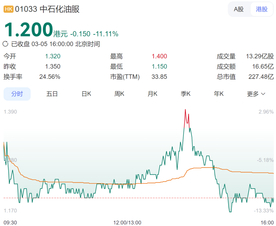Show the 季K quarterly chart

[x=186, y=94]
